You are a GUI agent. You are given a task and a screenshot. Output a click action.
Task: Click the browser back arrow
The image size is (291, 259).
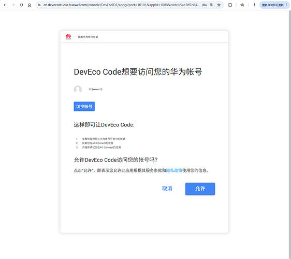[x=5, y=5]
